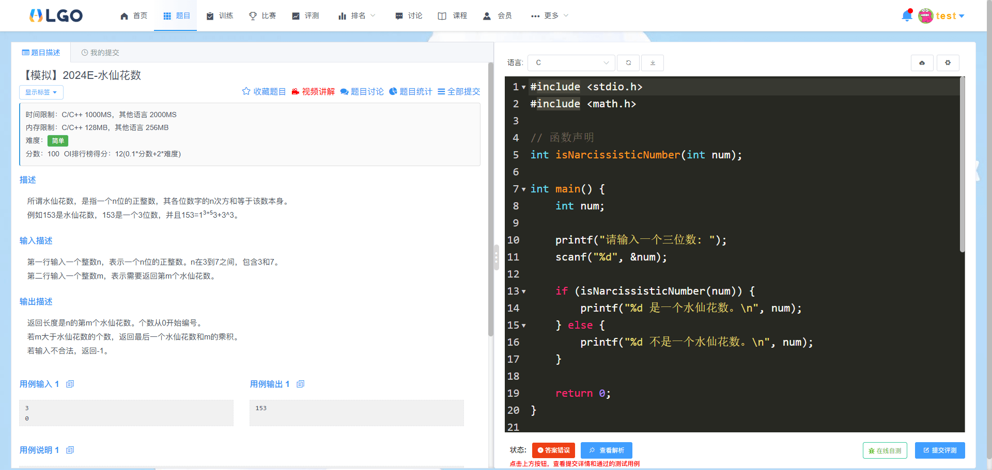
Task: Click 收藏题目 to favorite problem
Action: pyautogui.click(x=263, y=91)
